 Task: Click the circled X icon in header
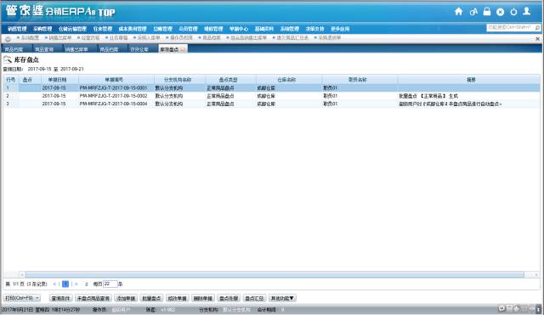coord(500,12)
